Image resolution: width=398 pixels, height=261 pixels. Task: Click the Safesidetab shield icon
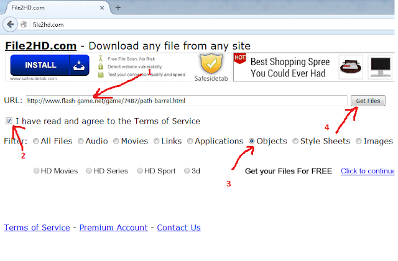(211, 63)
